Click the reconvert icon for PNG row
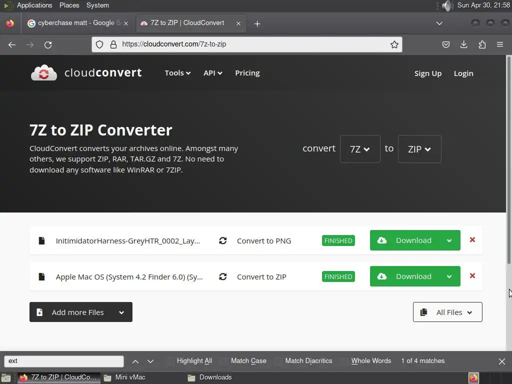 pos(222,240)
